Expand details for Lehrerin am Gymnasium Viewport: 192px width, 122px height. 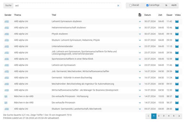140,65
